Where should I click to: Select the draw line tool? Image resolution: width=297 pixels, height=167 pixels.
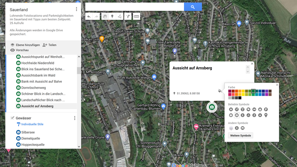tap(120, 17)
